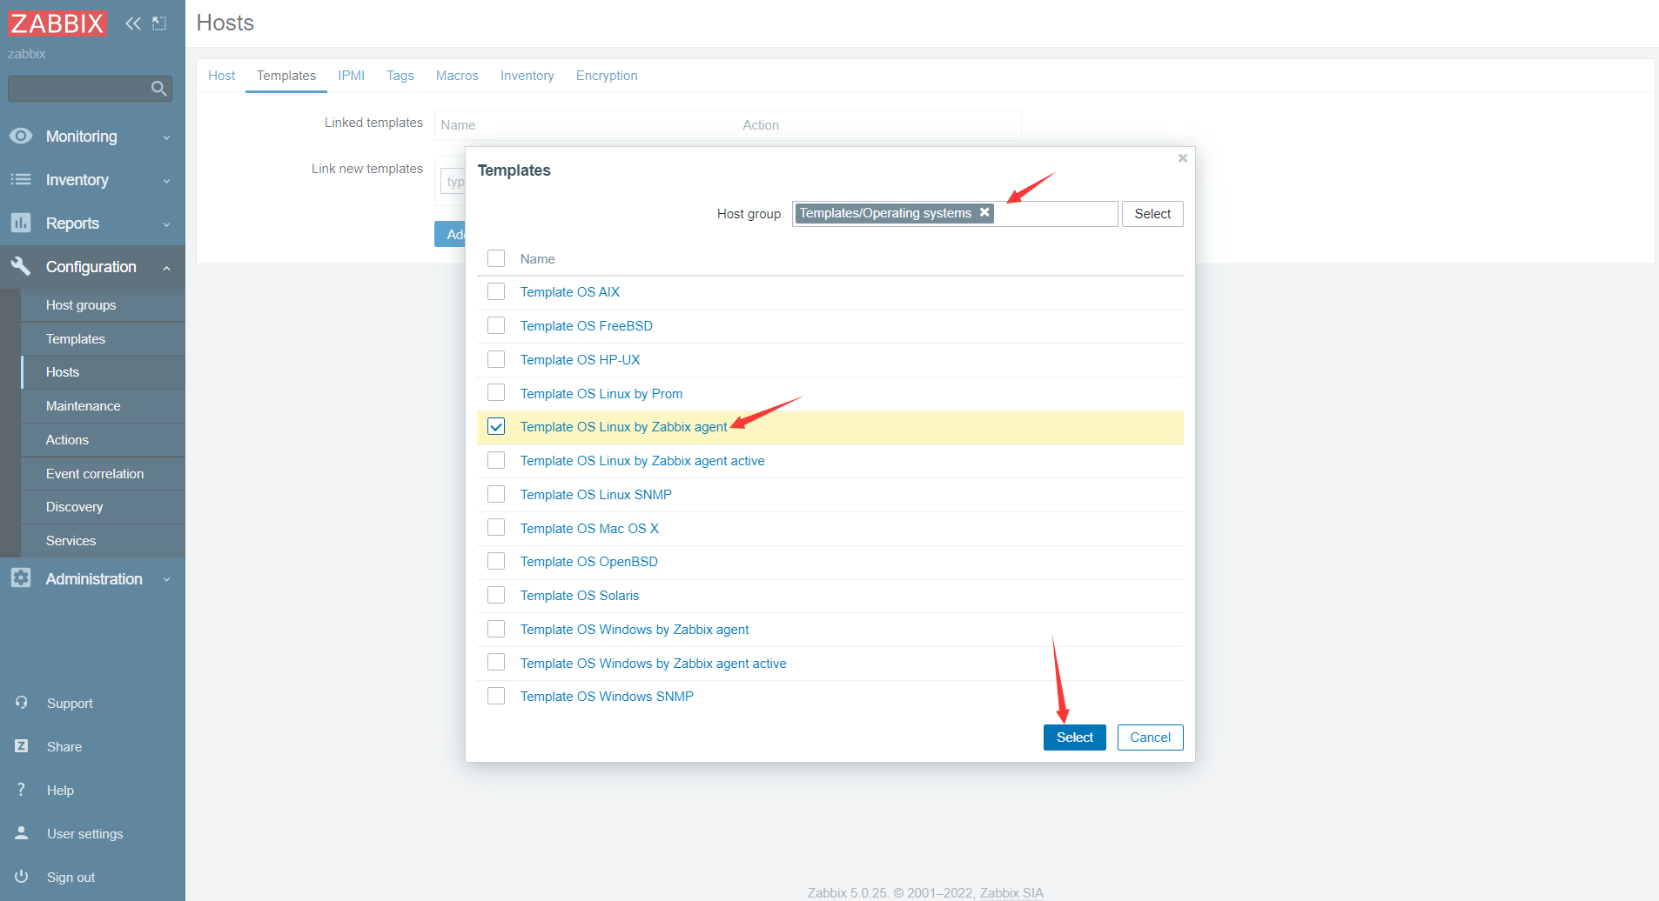Switch to the Inventory tab
1659x901 pixels.
(527, 76)
